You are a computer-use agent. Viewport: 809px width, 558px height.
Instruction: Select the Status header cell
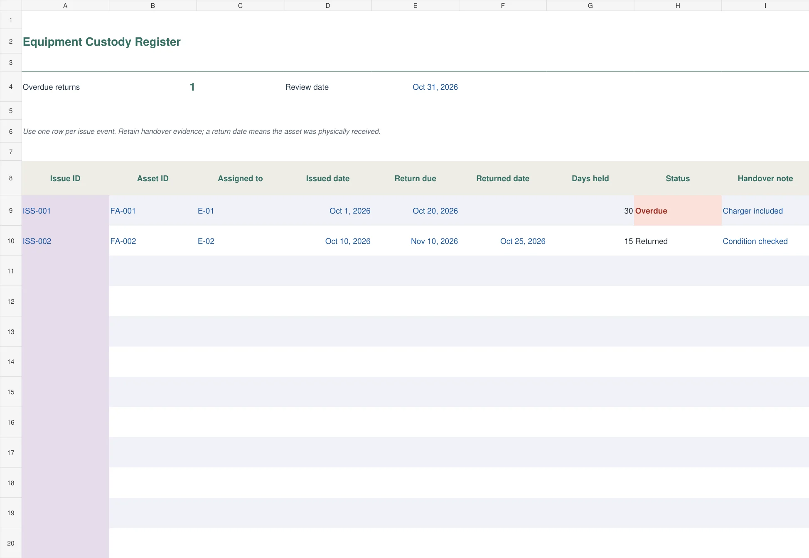click(678, 178)
